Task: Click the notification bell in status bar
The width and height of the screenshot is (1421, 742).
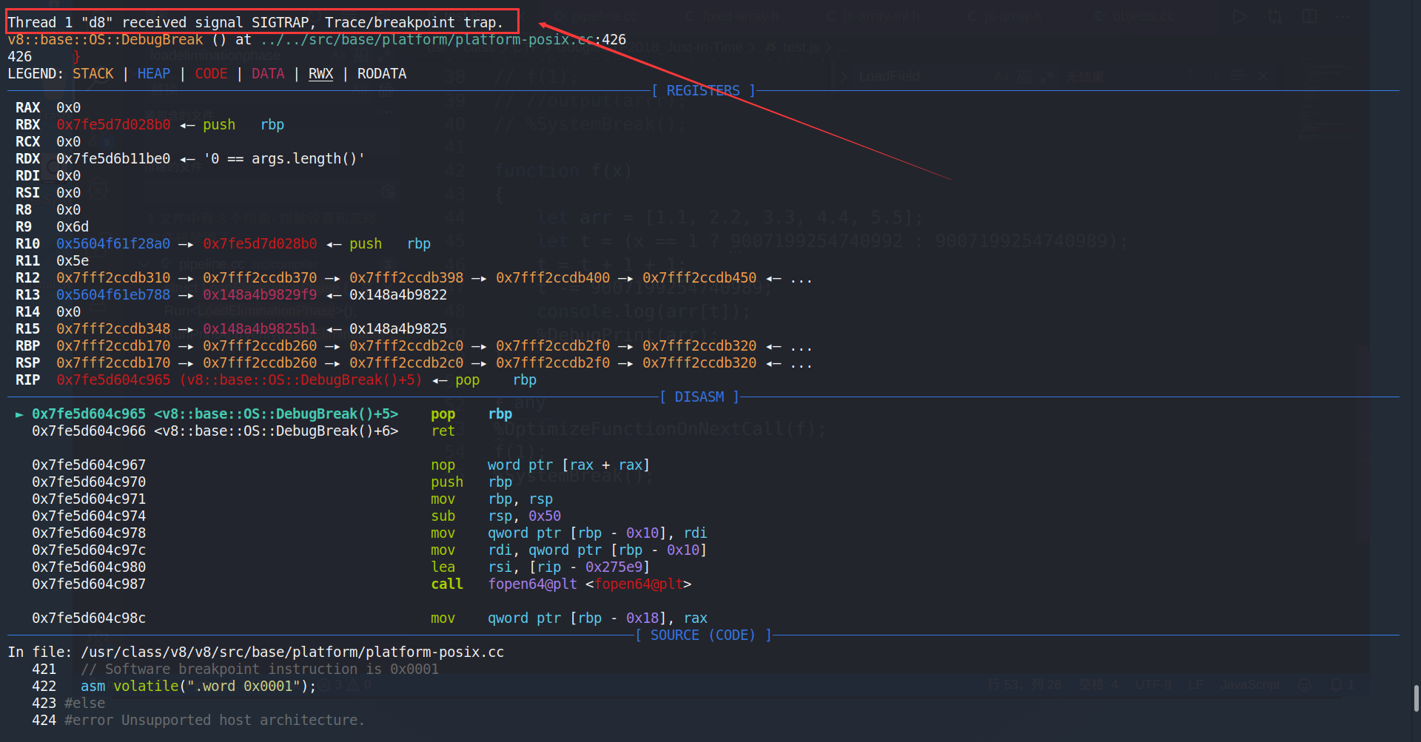Action: tap(1337, 685)
